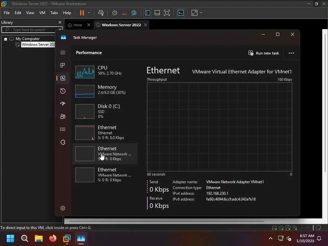Select Disk 0 (C:) performance item
Viewport: 328px width, 246px height.
[105, 111]
